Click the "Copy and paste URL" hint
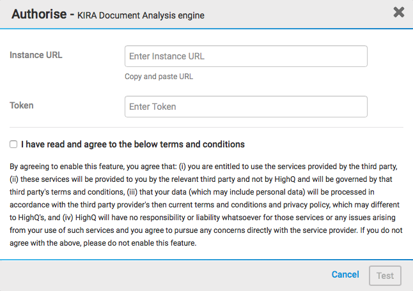The width and height of the screenshot is (413, 291). (x=159, y=77)
